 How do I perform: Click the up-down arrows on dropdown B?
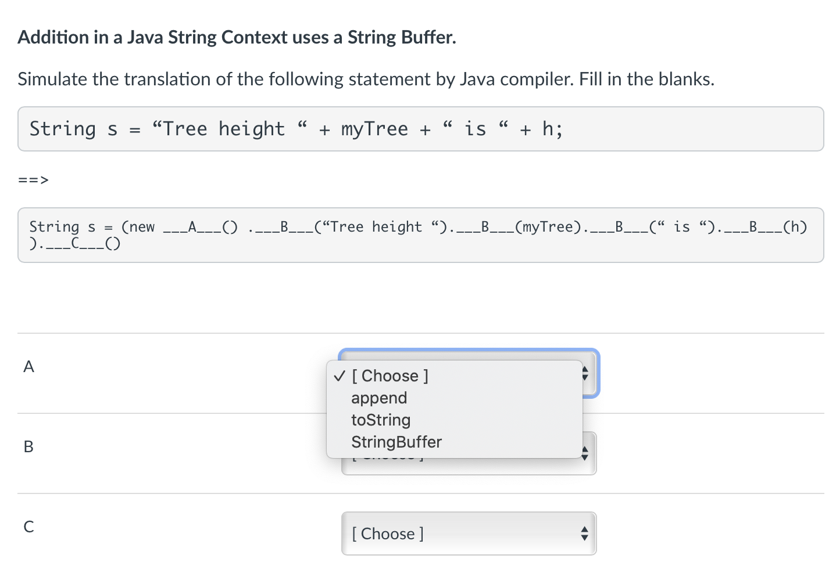coord(585,454)
